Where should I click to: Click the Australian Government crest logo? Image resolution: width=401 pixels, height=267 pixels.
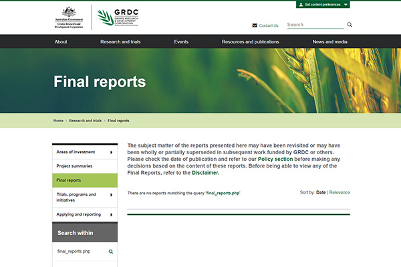tap(69, 17)
